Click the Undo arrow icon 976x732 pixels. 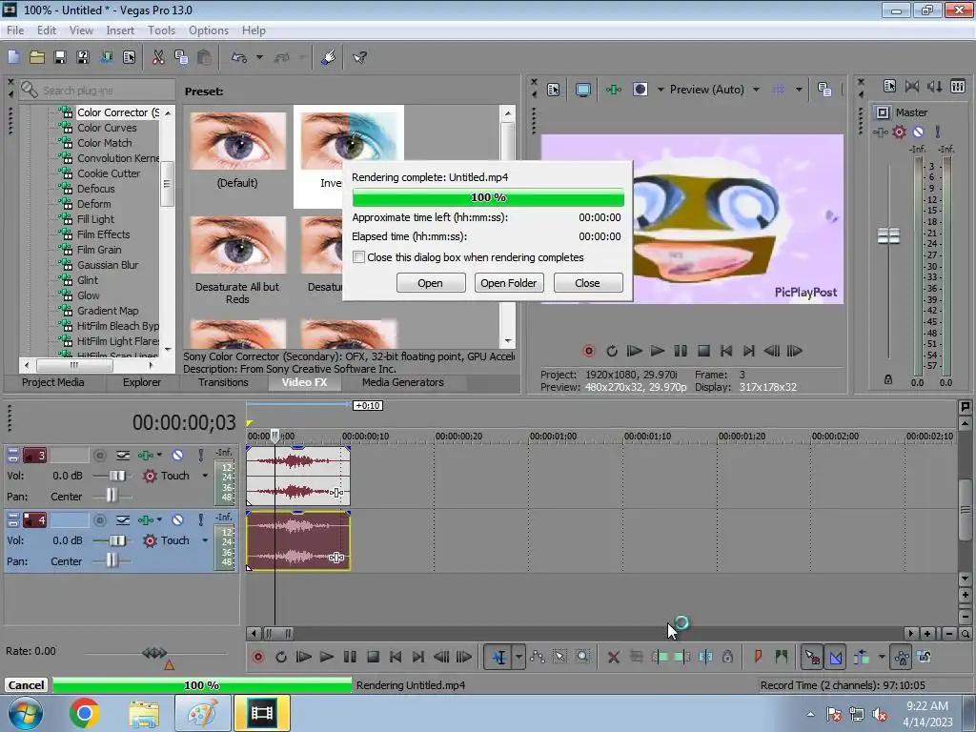click(x=239, y=57)
